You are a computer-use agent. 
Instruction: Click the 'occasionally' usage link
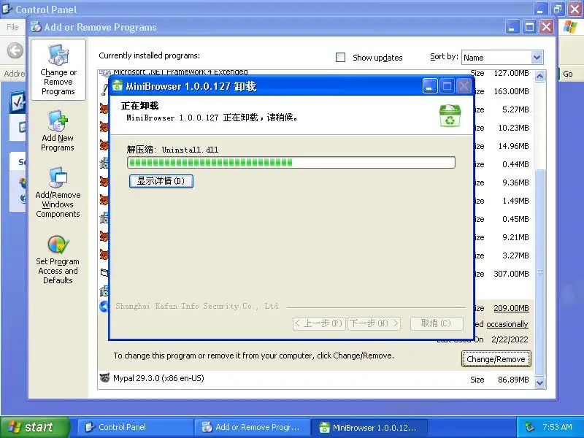tap(507, 324)
